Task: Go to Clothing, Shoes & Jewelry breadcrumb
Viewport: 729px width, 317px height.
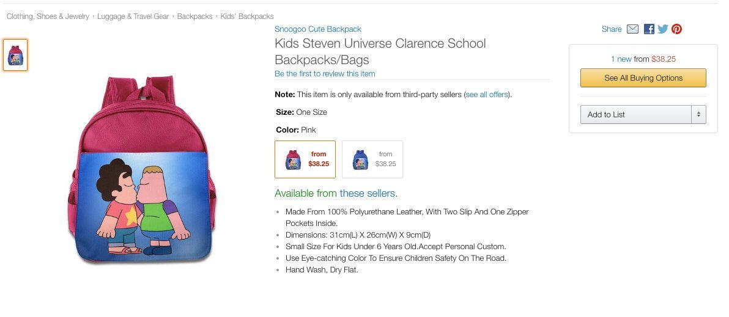Action: click(48, 16)
